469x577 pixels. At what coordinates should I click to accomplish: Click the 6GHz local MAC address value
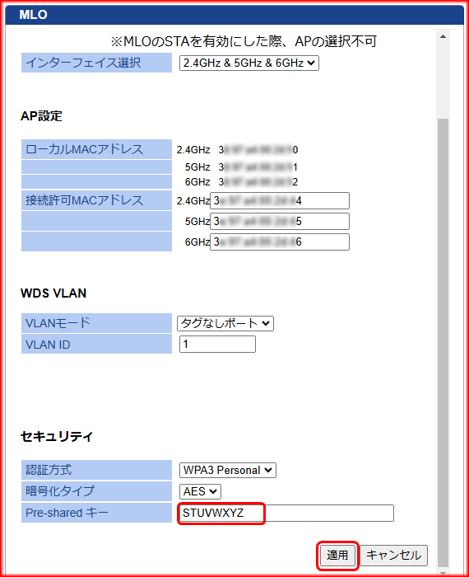pos(258,182)
